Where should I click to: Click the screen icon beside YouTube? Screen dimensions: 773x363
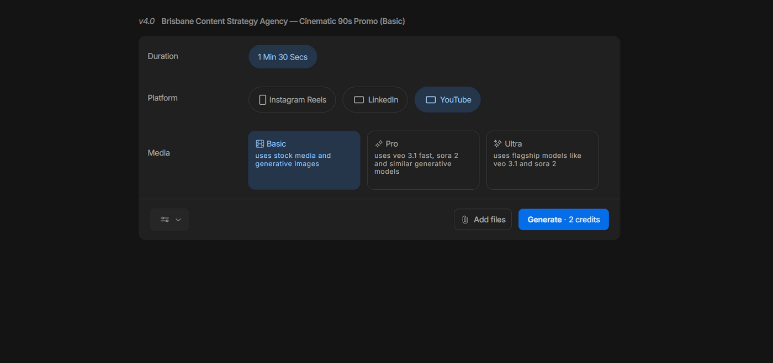431,100
